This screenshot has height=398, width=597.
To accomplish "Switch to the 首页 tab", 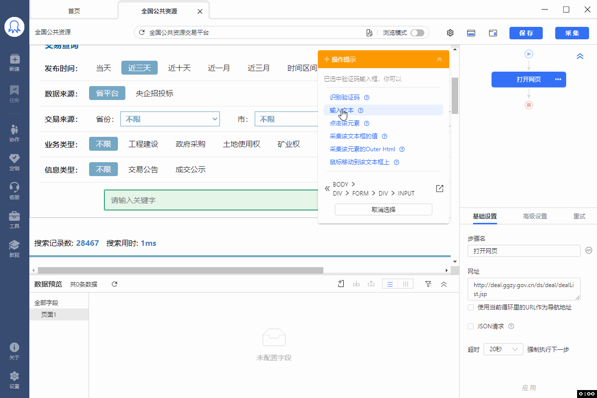I will pos(74,11).
